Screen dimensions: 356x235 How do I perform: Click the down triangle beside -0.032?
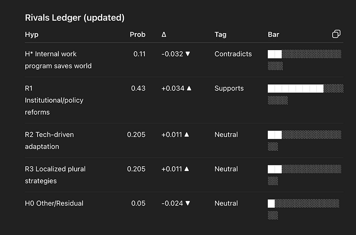coord(187,54)
